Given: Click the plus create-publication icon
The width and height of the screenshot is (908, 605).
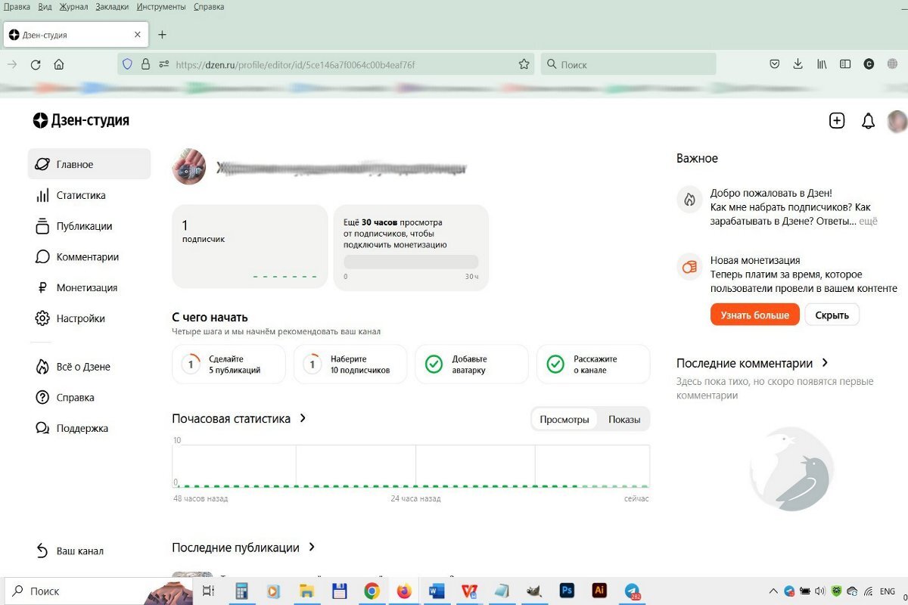Looking at the screenshot, I should (x=837, y=120).
